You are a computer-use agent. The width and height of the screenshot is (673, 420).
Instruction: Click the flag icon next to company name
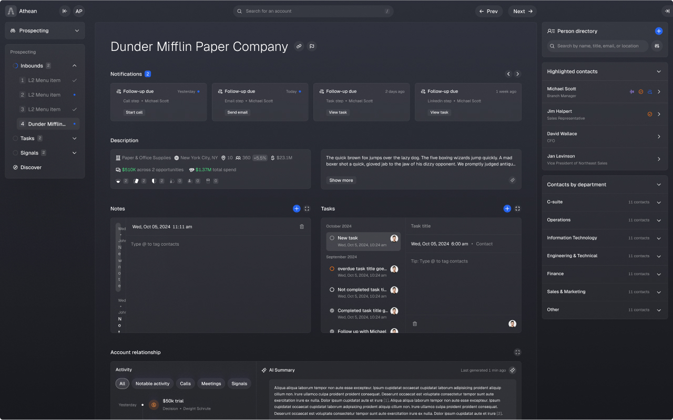pos(312,46)
